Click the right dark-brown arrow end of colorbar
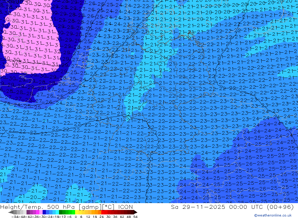 pos(136,212)
